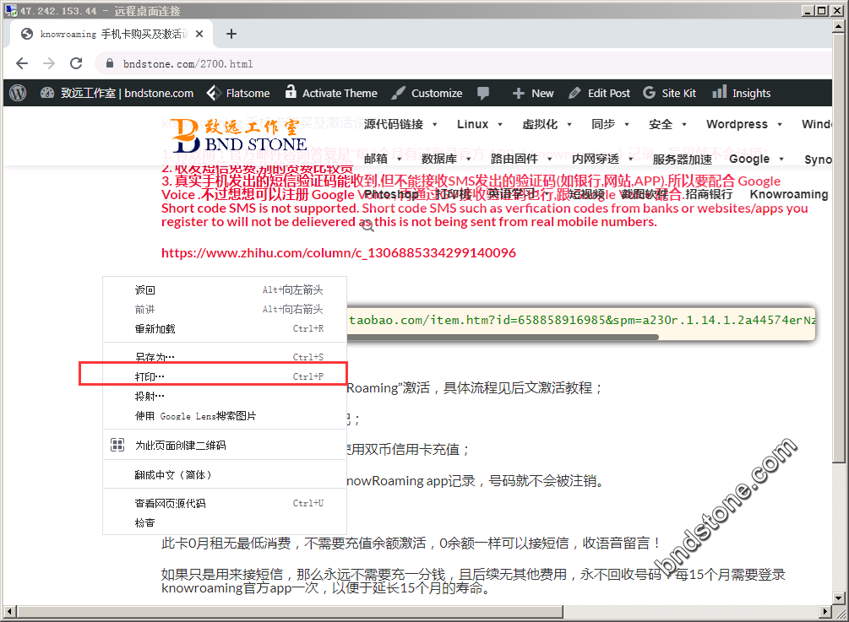Click the vertical scrollbar down arrow
The width and height of the screenshot is (849, 622).
(839, 598)
